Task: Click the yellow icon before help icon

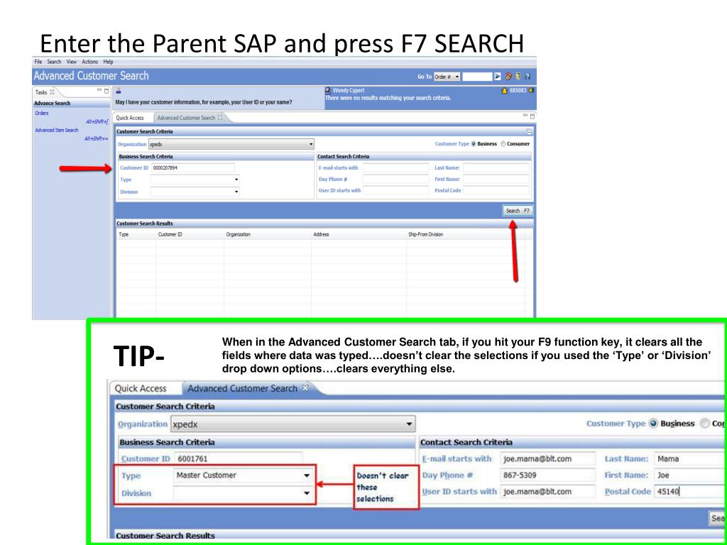Action: (x=518, y=77)
